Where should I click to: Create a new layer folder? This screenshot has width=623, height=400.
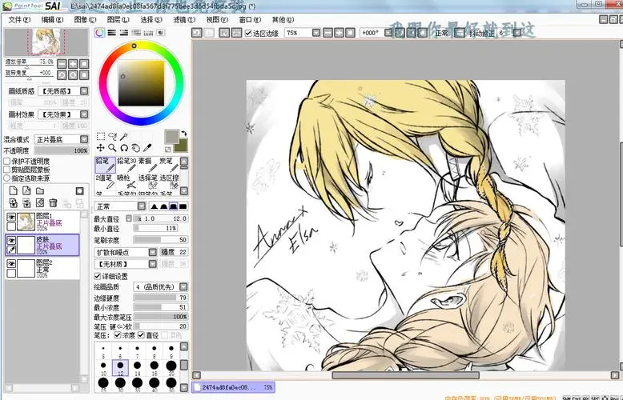click(x=40, y=191)
